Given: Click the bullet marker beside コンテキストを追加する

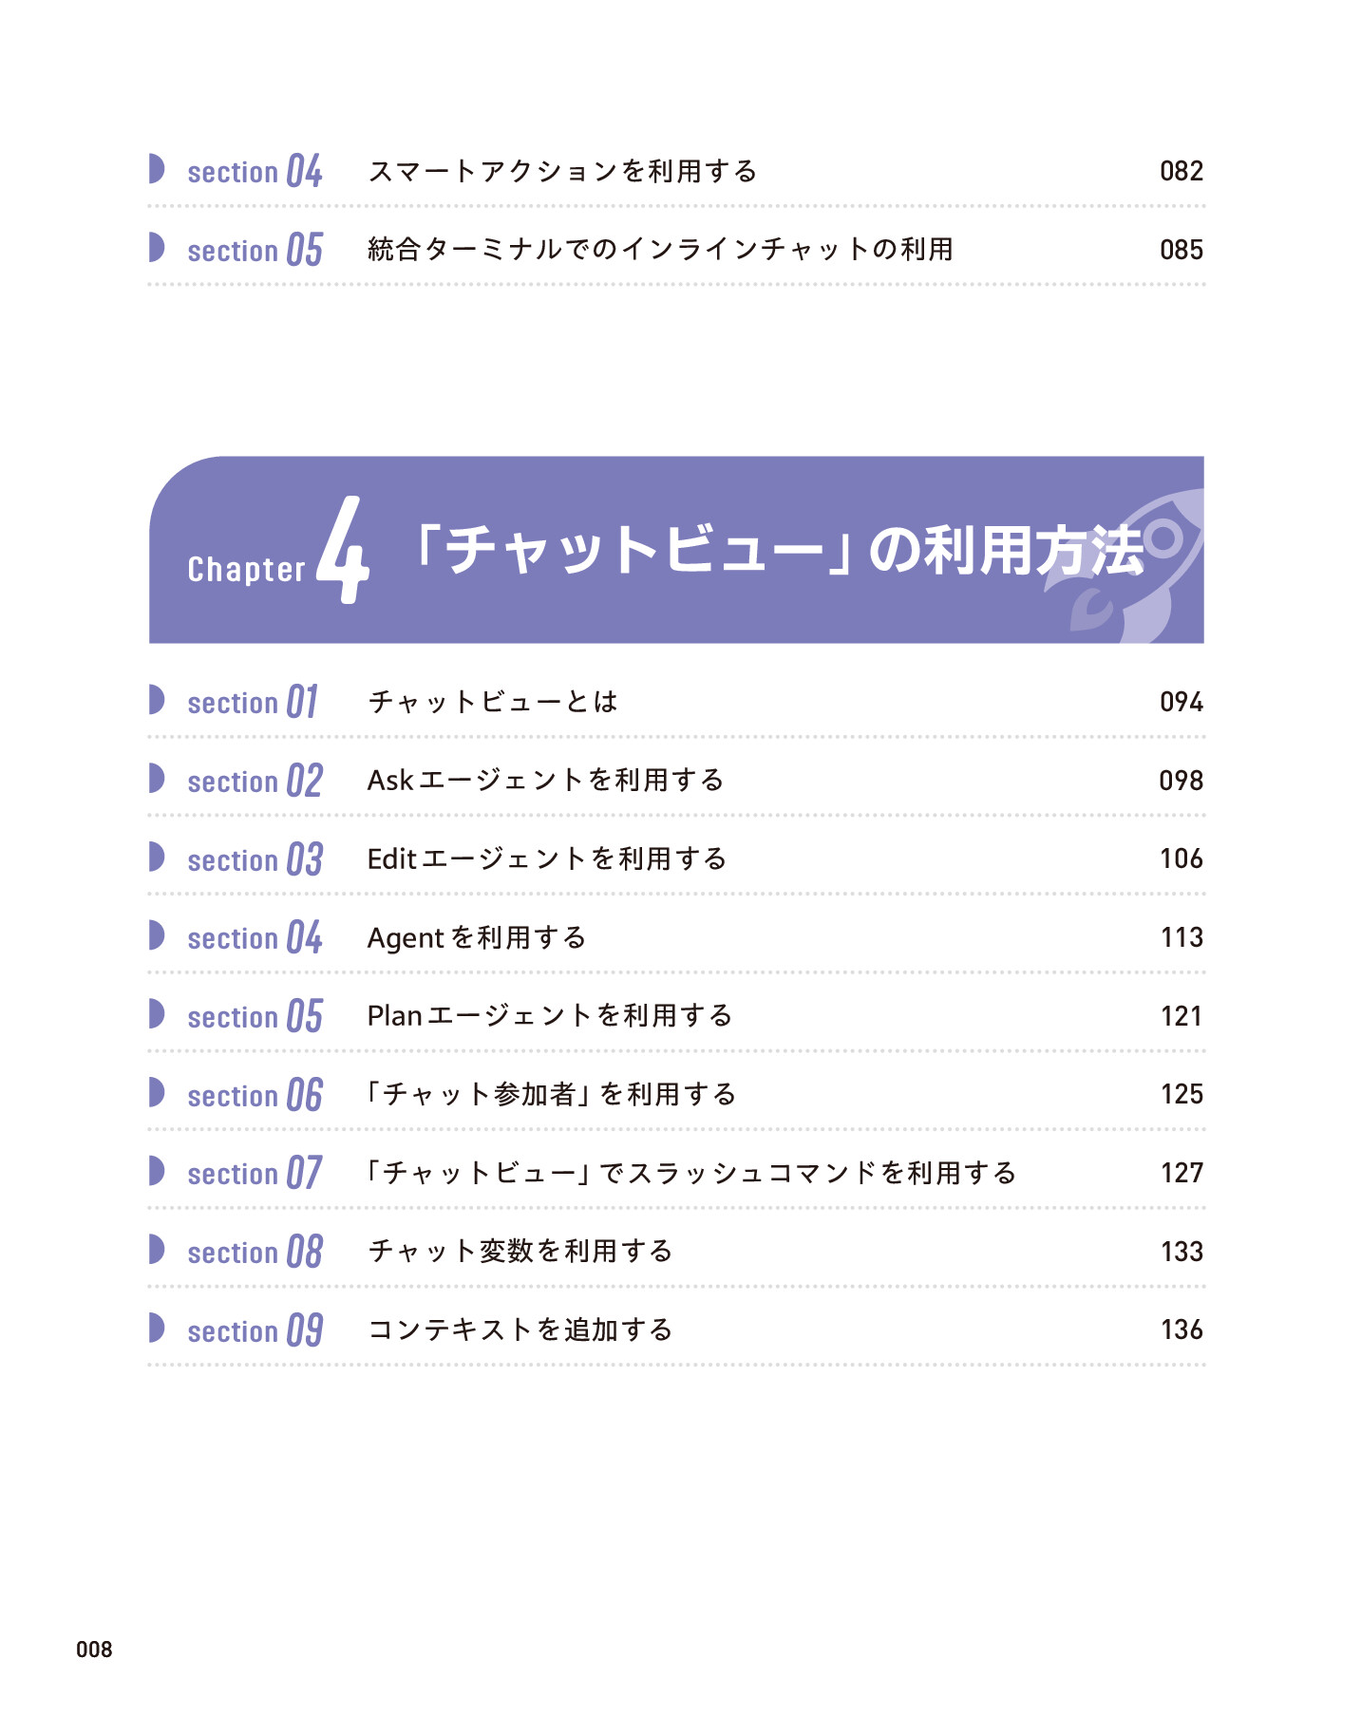Looking at the screenshot, I should 157,1329.
